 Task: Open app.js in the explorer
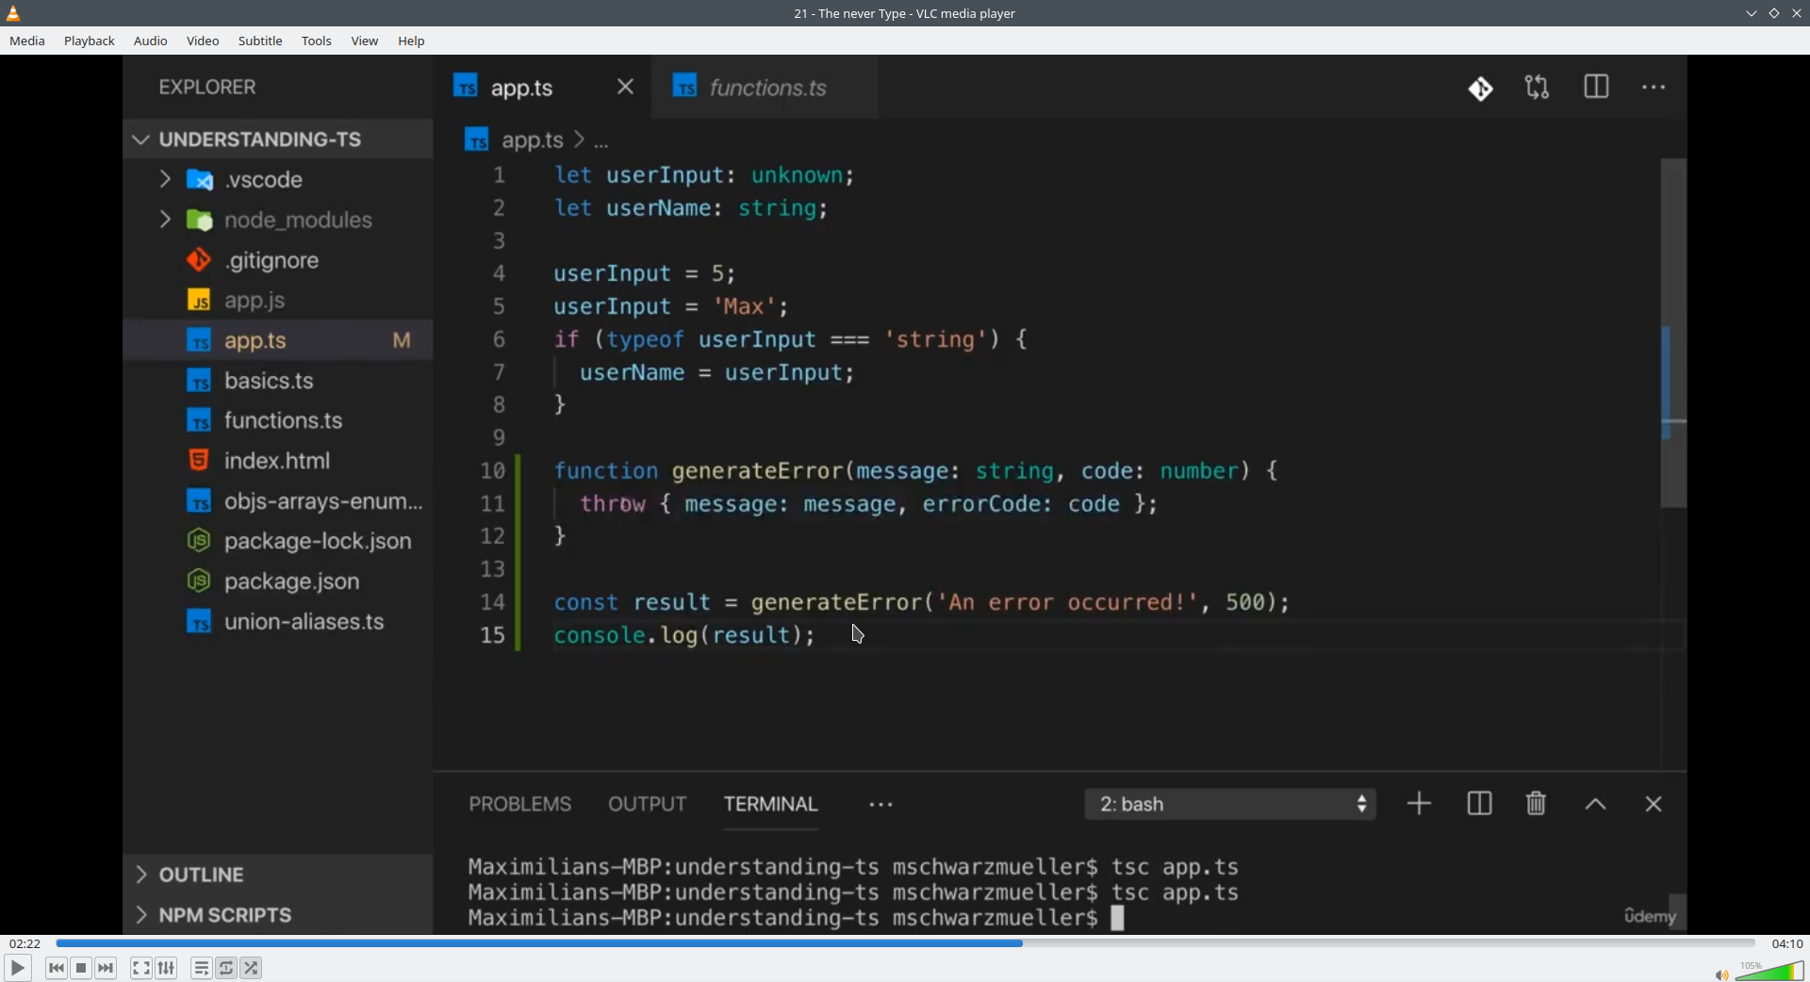[278, 301]
